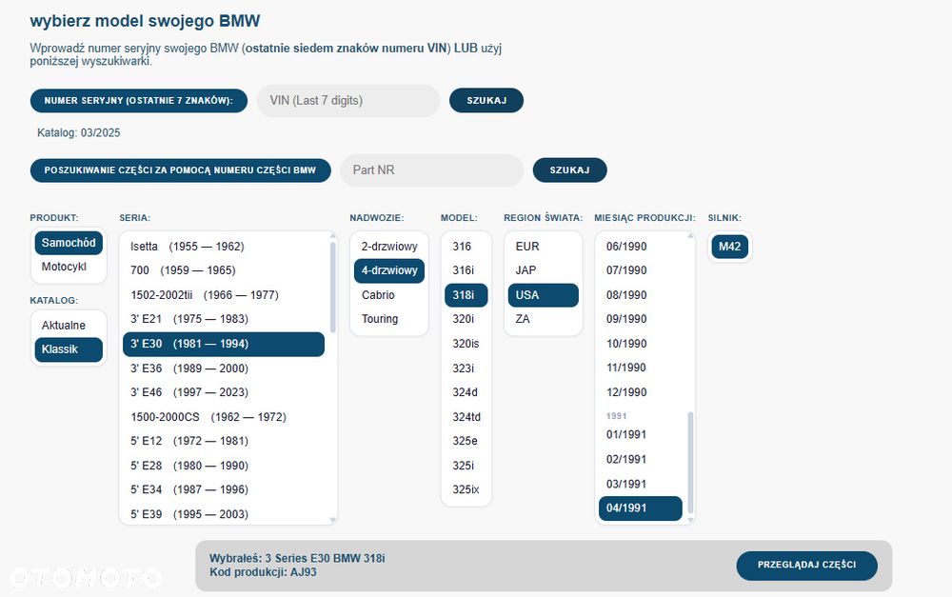Choose 5' E34 (1987 — 1996) series
This screenshot has width=952, height=597.
[224, 489]
